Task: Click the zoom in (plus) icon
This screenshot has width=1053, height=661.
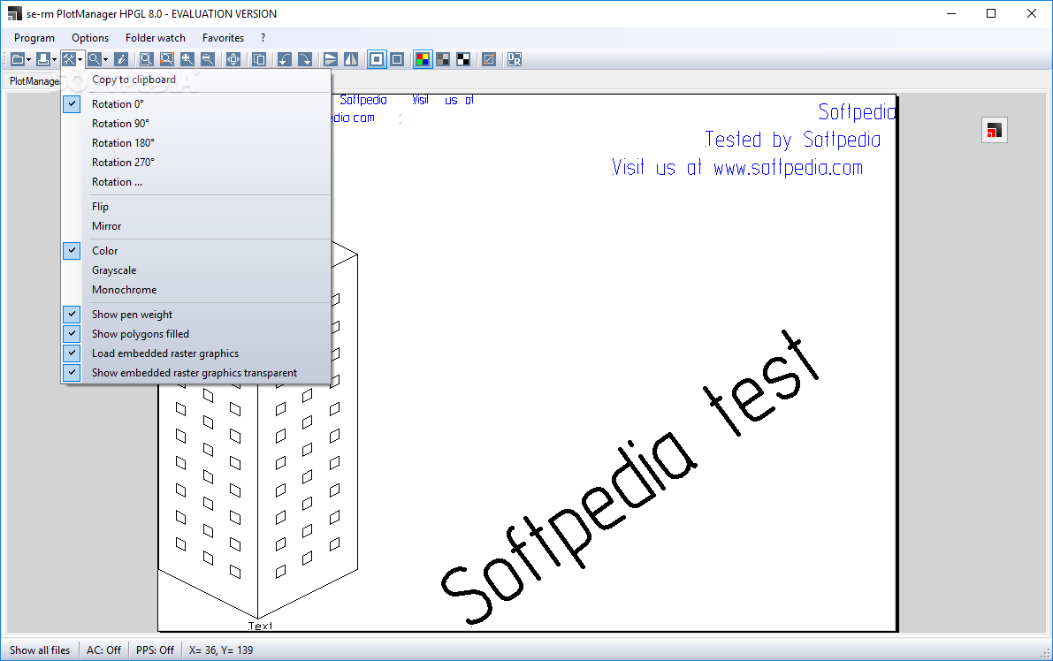Action: pos(187,60)
